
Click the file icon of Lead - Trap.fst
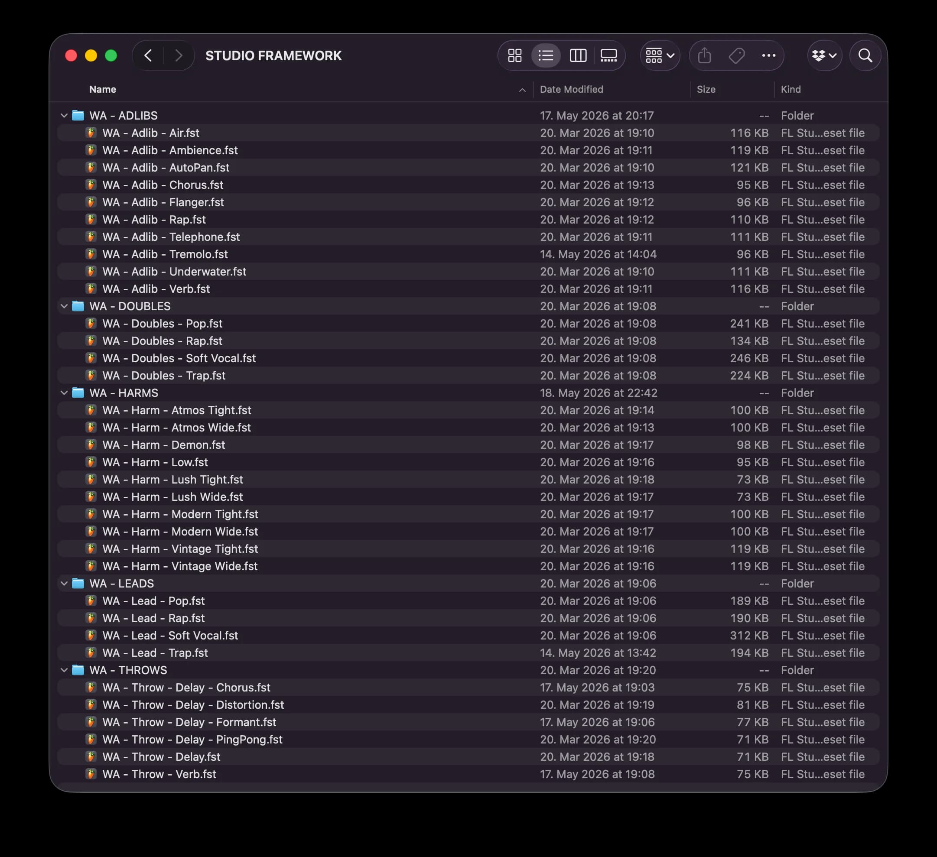point(91,652)
